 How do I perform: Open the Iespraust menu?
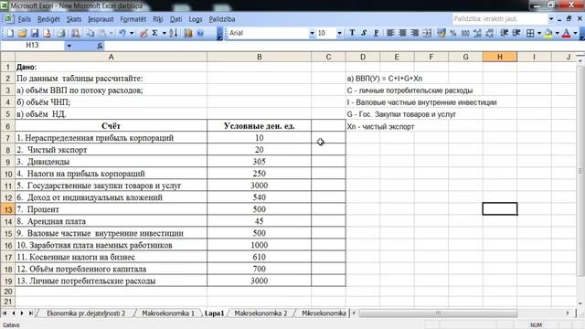pyautogui.click(x=101, y=19)
